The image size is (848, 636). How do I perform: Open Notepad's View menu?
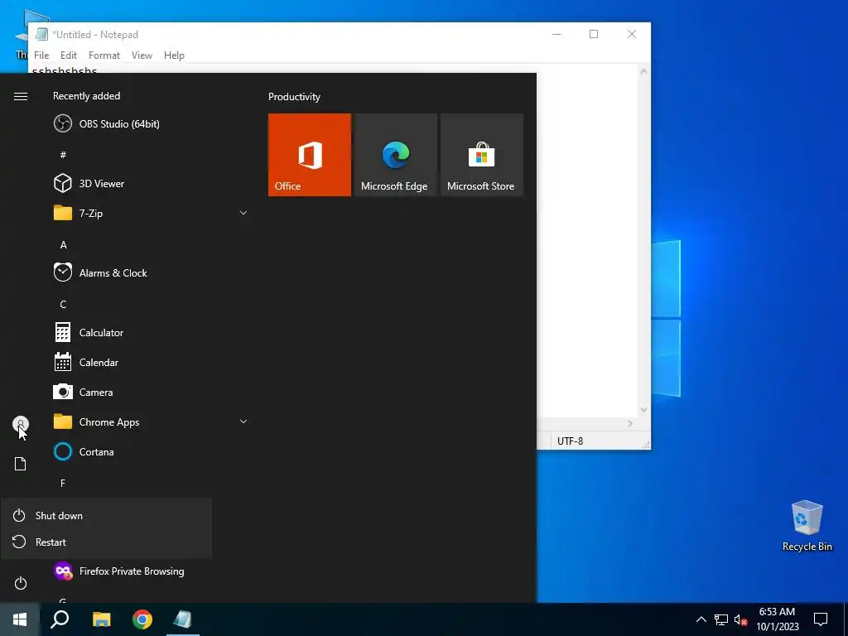[x=142, y=55]
